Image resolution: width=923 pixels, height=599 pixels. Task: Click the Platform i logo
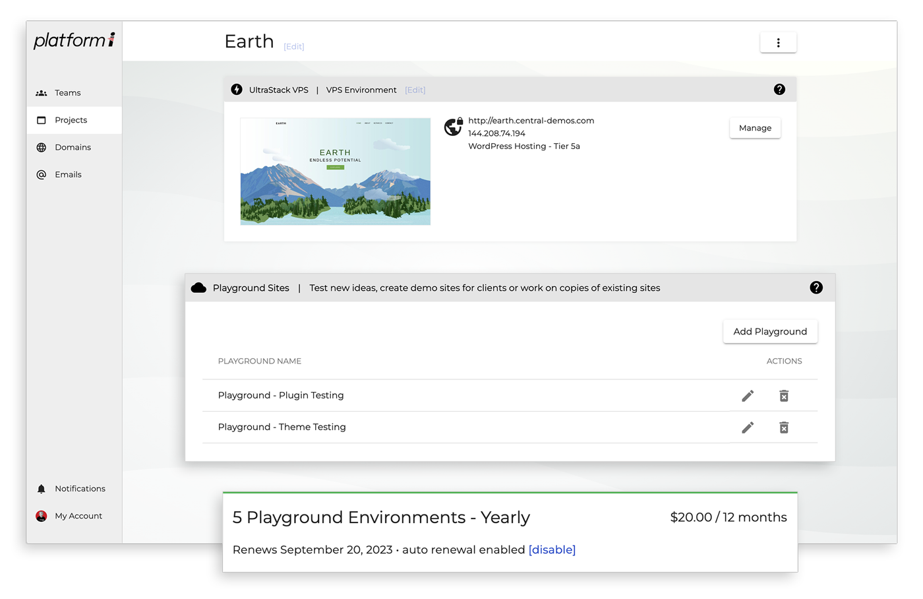[x=74, y=41]
